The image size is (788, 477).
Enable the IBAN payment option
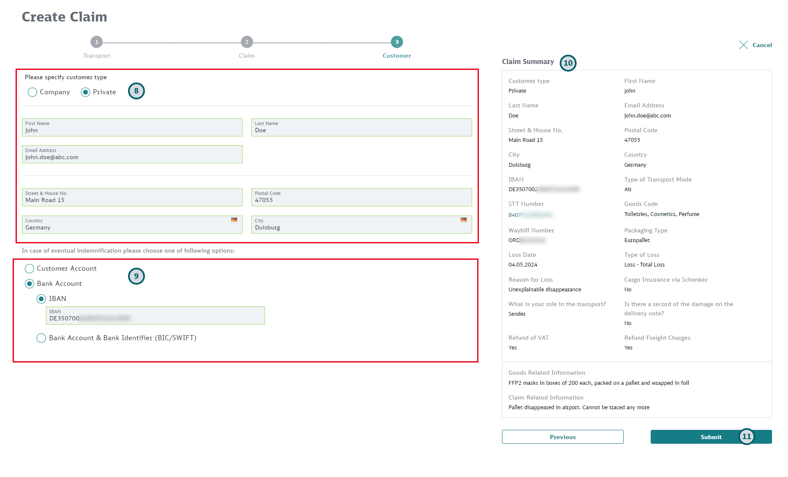click(41, 299)
